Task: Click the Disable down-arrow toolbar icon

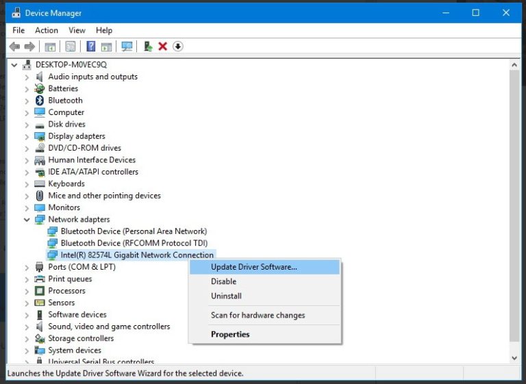Action: 178,47
